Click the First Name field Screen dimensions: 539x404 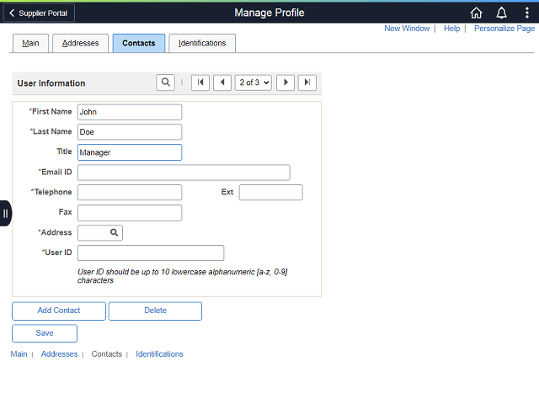pyautogui.click(x=130, y=112)
